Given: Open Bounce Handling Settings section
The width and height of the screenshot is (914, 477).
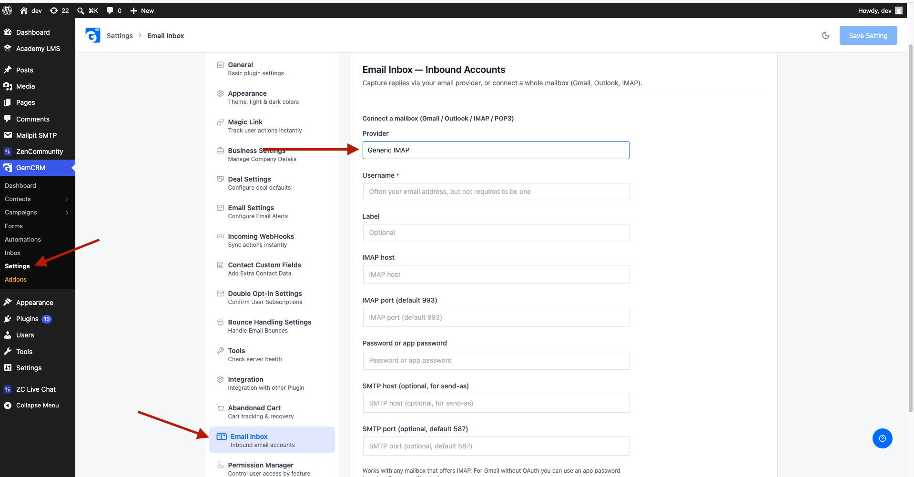Looking at the screenshot, I should pyautogui.click(x=272, y=326).
